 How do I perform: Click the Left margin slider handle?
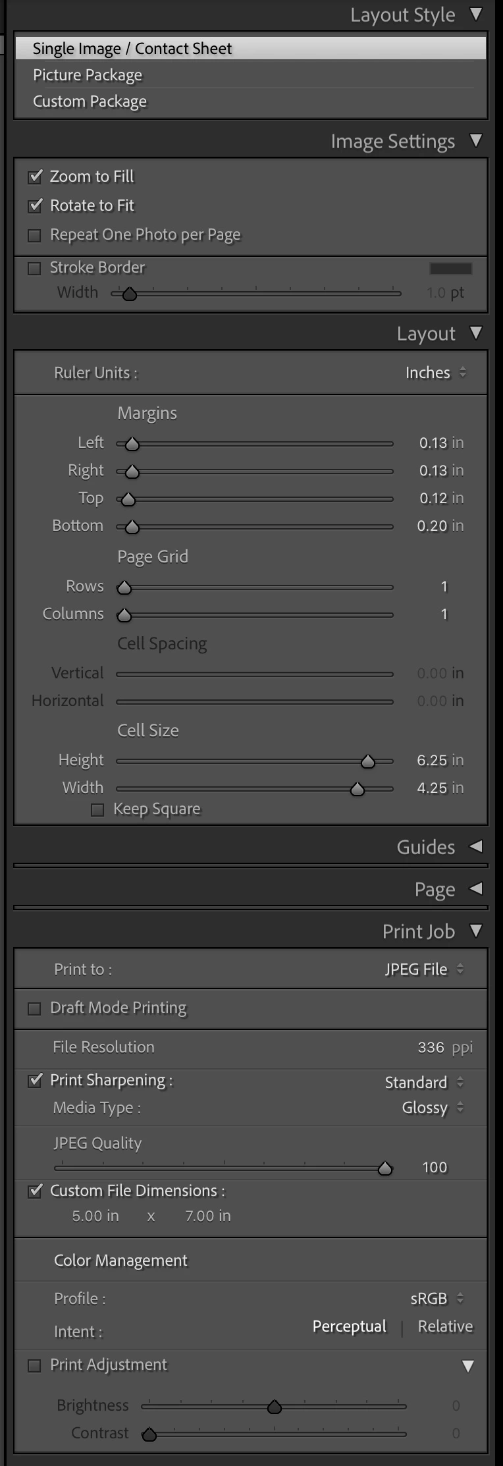pos(132,444)
